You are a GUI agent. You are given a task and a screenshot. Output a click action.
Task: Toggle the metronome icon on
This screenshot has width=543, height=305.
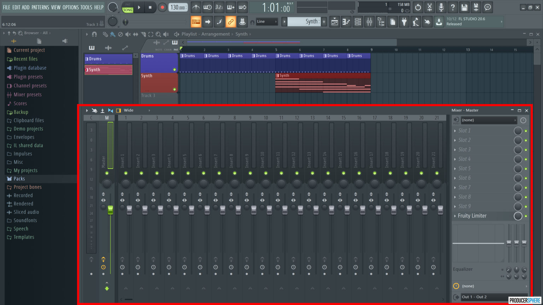195,7
